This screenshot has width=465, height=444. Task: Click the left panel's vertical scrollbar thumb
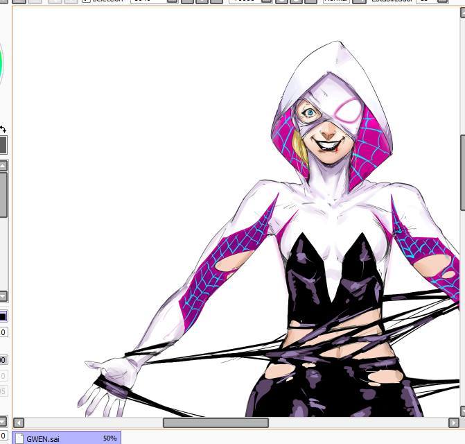(3, 195)
